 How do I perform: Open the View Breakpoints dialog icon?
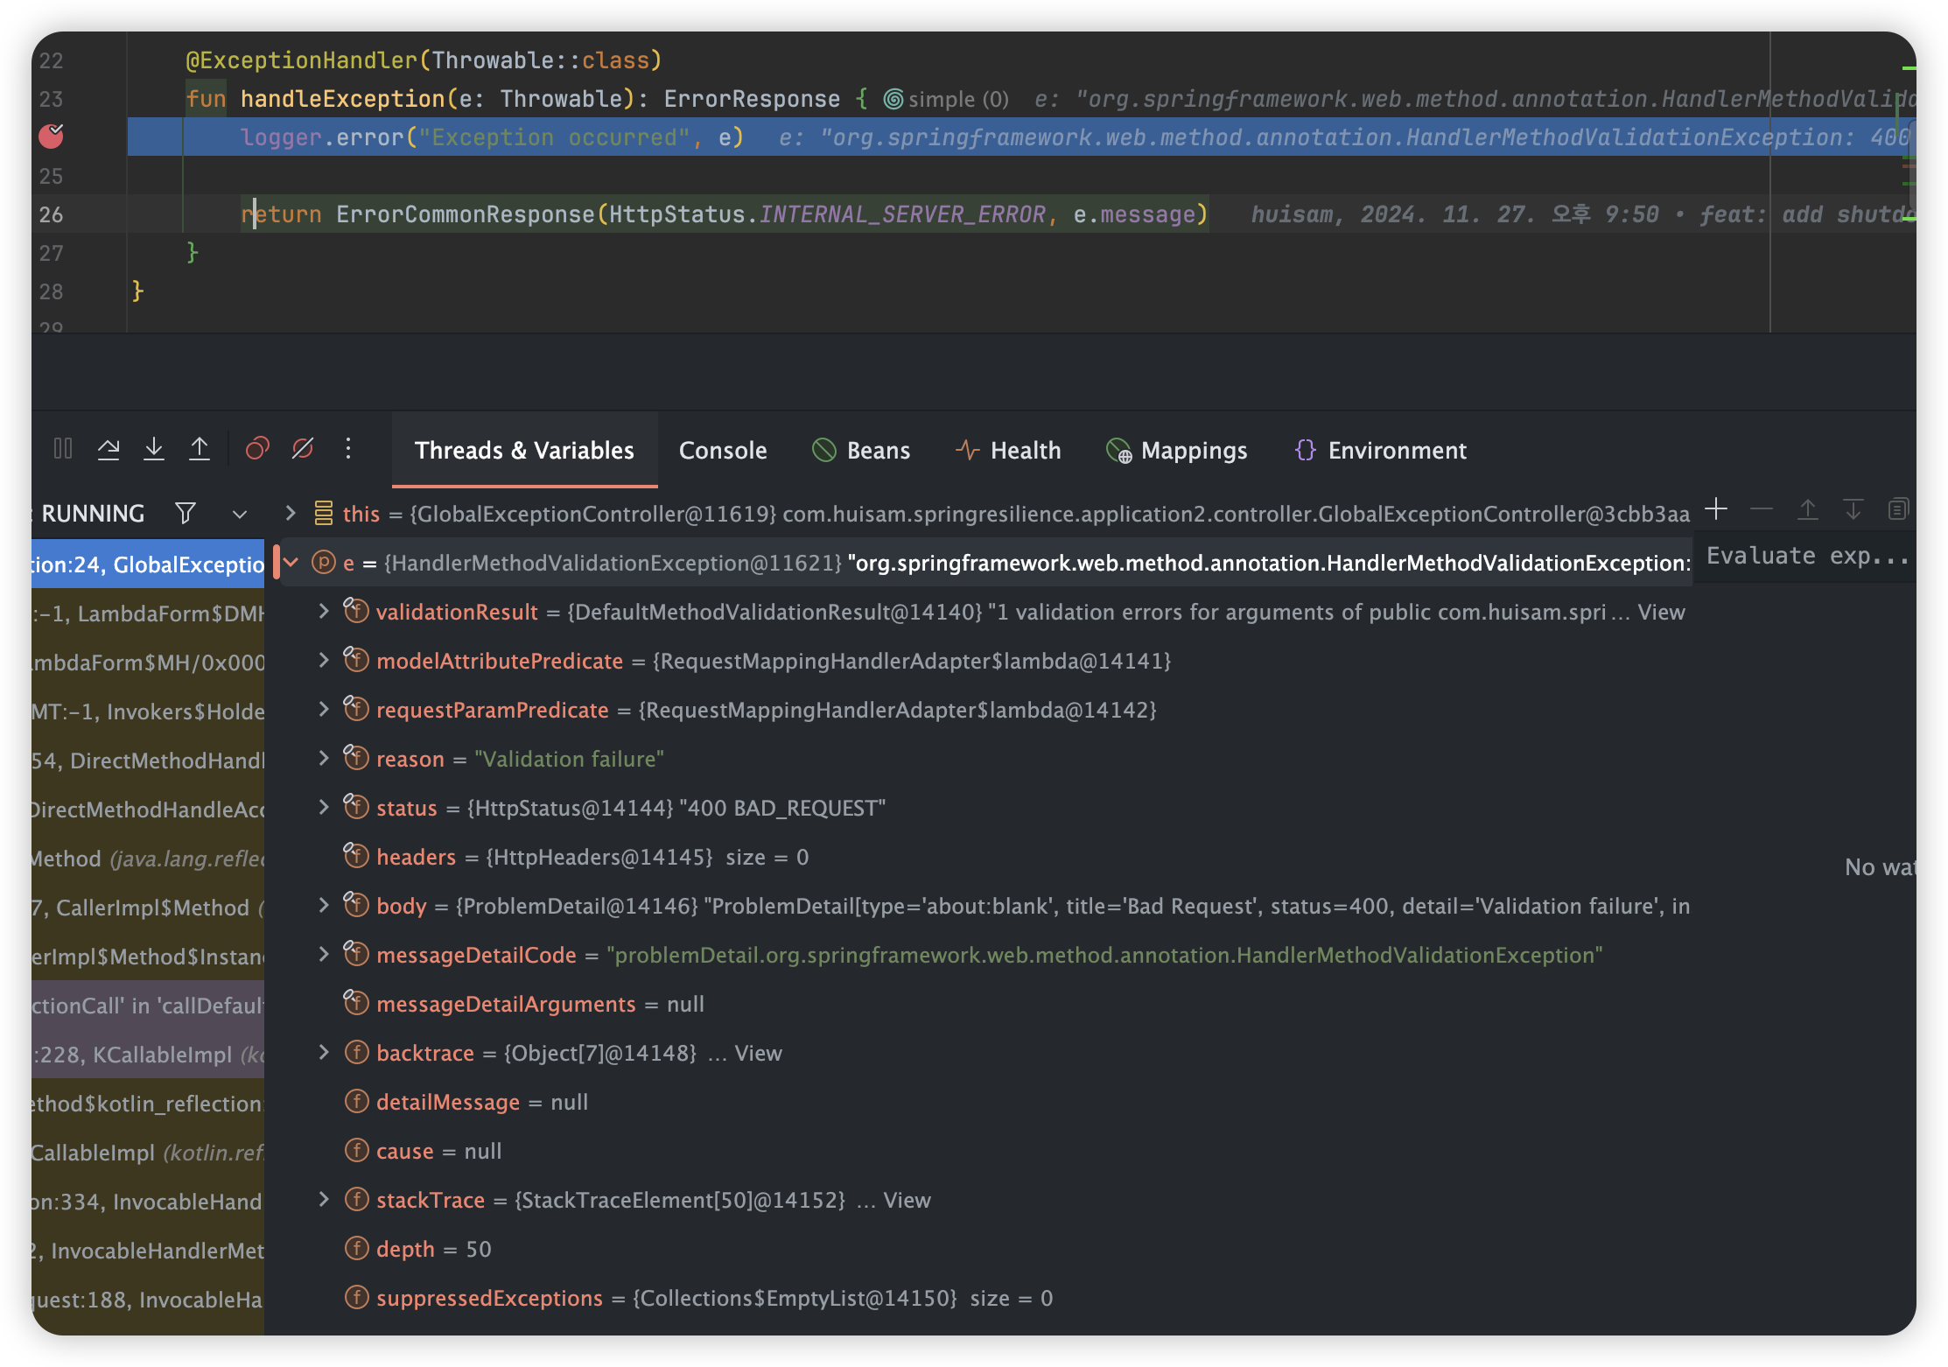tap(257, 449)
